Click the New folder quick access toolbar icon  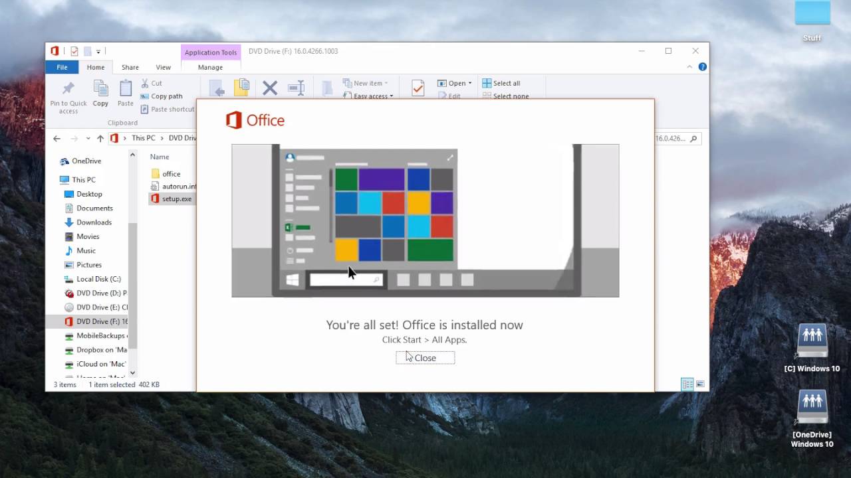[87, 51]
